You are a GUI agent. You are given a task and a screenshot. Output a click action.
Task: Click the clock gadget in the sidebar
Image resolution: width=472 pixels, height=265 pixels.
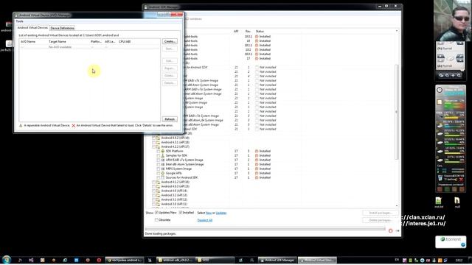tap(440, 90)
